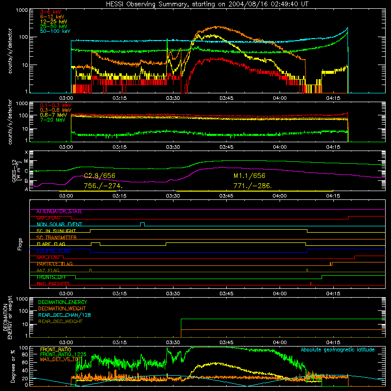Click 03:45 tick below the keV count-rate plot
Viewport: 391px width, 391px height.
[226, 98]
